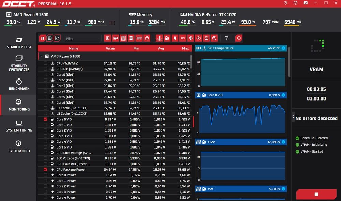
Task: Click the 'VRAM - Started' log entry
Action: click(309, 152)
